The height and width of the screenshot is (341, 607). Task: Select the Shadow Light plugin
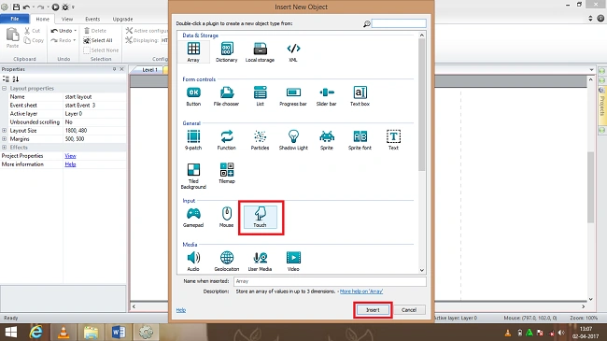coord(293,140)
